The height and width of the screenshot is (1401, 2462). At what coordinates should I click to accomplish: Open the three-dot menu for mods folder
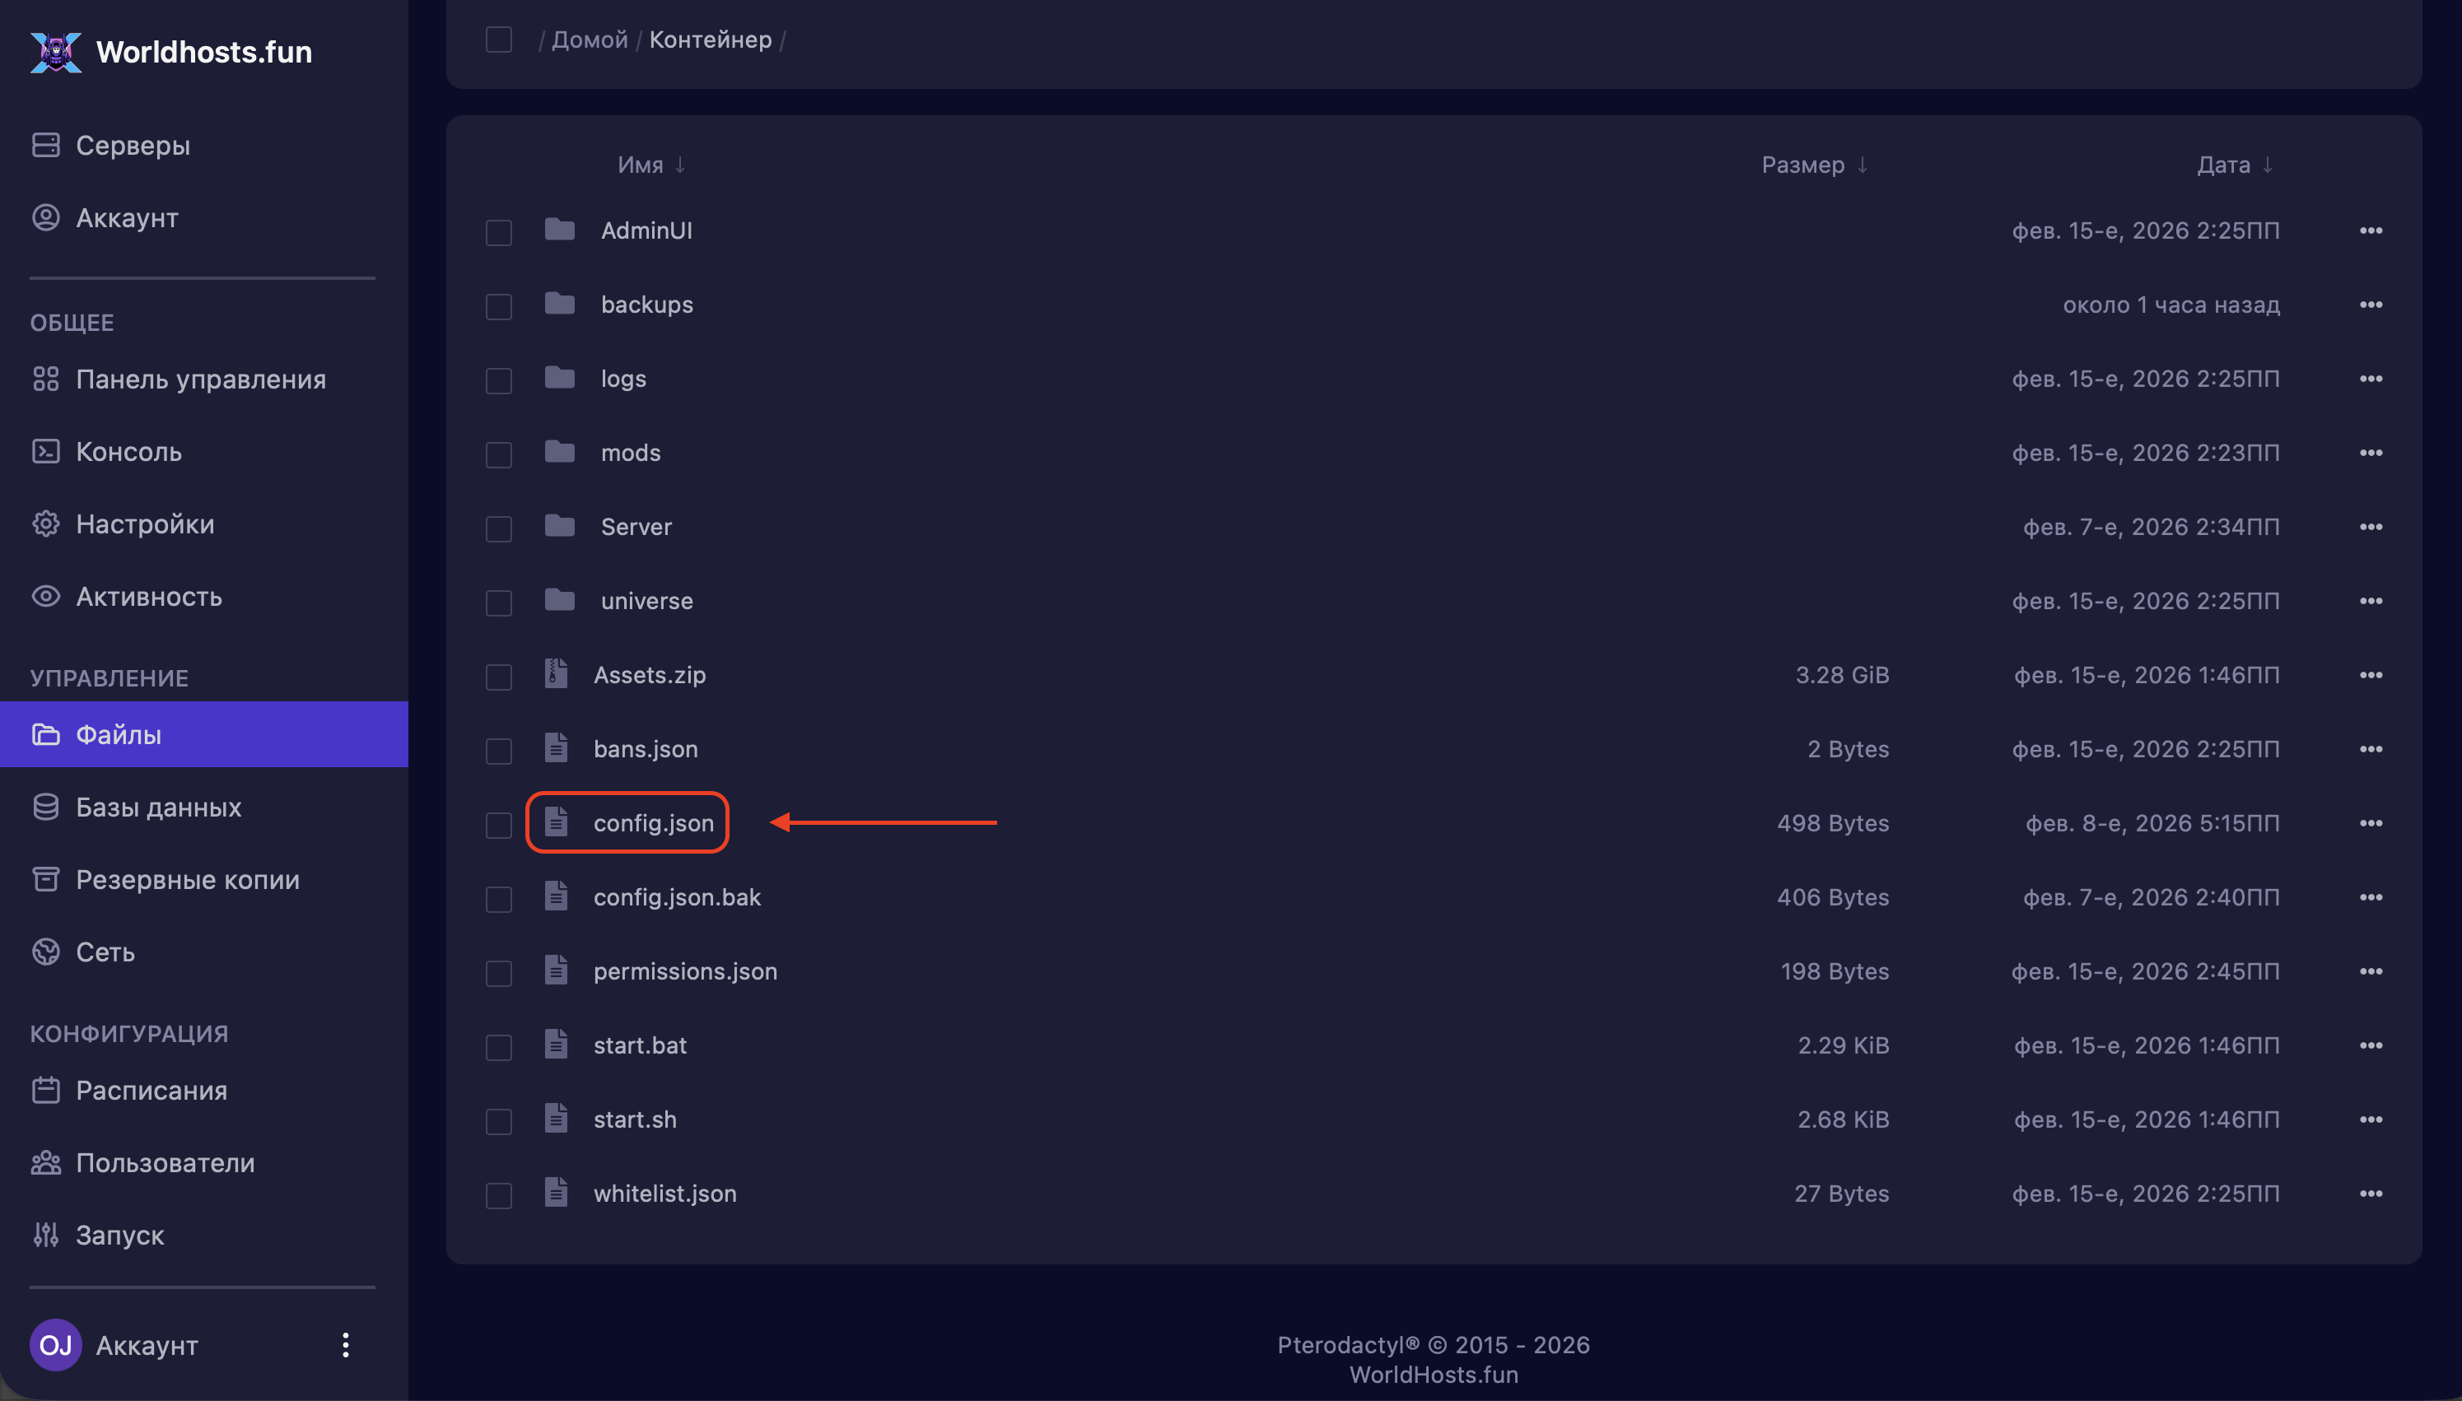(x=2371, y=452)
